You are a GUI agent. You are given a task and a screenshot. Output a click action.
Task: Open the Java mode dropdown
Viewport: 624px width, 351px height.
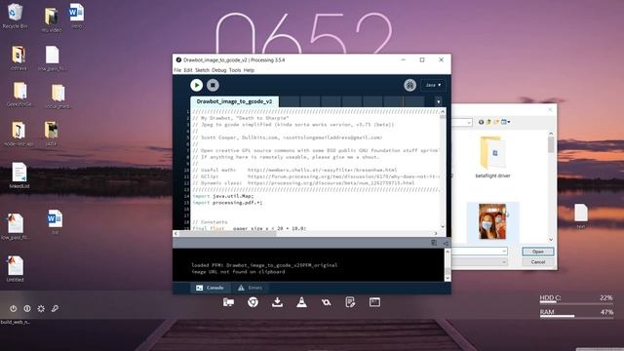click(x=433, y=85)
